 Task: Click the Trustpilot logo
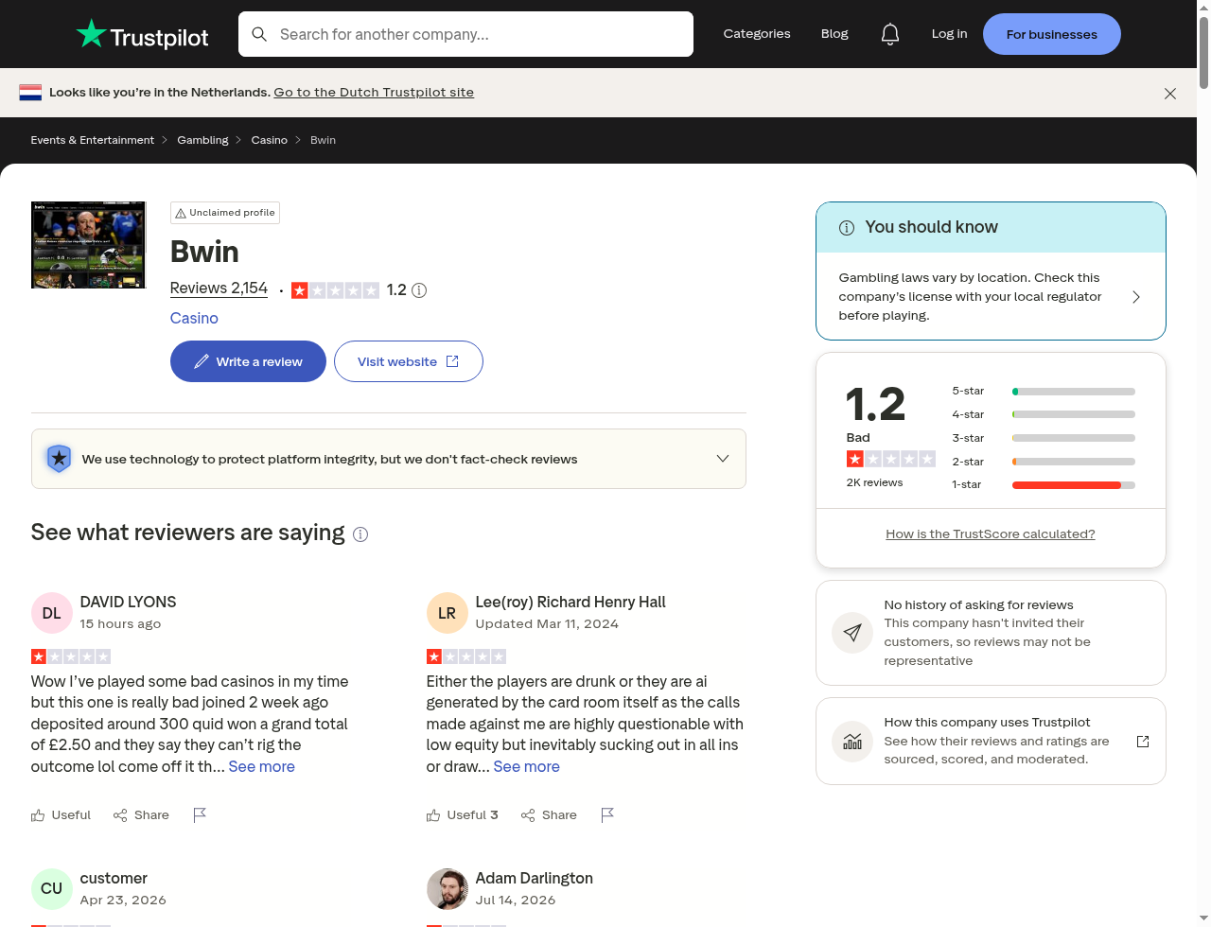[142, 34]
